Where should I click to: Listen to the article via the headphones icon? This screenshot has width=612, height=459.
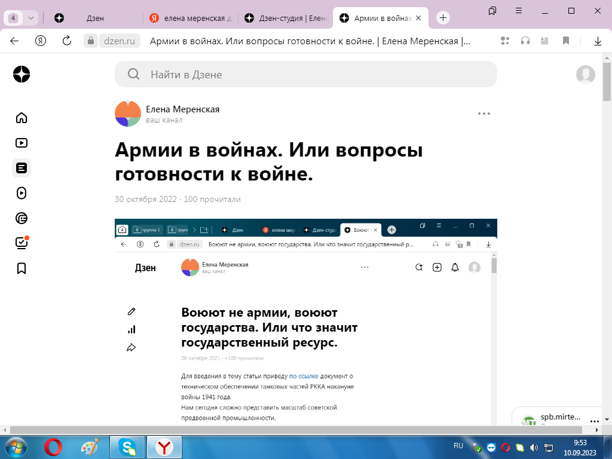(525, 41)
